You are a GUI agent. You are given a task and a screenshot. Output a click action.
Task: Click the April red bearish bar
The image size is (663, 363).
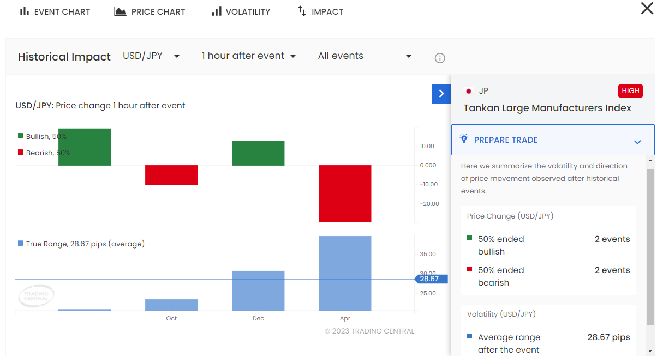point(345,193)
